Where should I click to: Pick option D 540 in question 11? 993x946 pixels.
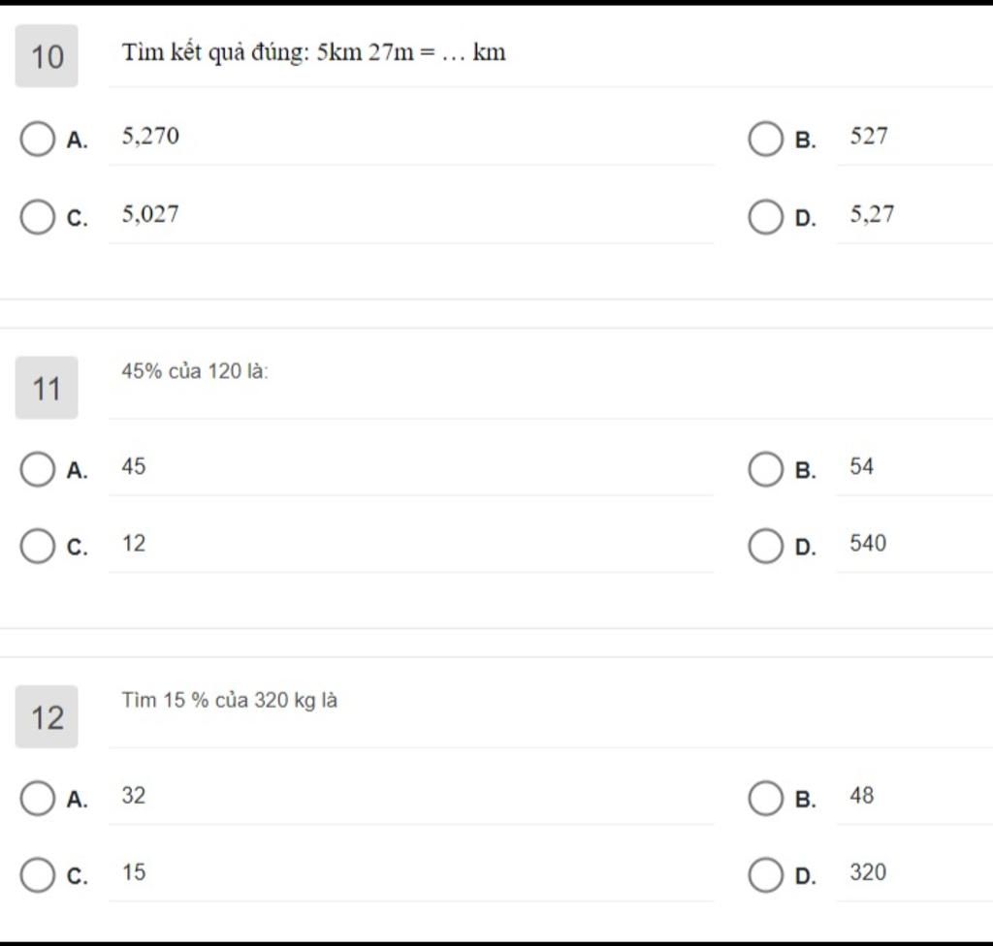[x=766, y=547]
